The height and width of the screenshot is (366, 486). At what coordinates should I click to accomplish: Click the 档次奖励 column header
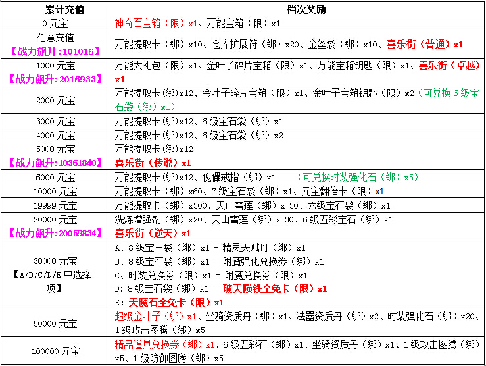(298, 9)
